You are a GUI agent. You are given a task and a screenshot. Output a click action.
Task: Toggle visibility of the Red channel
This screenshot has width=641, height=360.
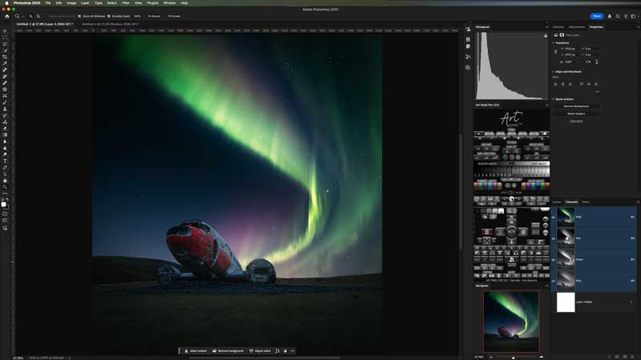pyautogui.click(x=553, y=238)
